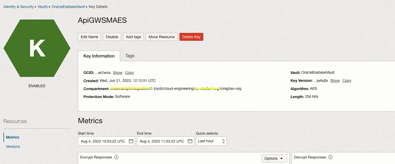Click the Move Resource button
The width and height of the screenshot is (395, 164).
click(x=162, y=37)
